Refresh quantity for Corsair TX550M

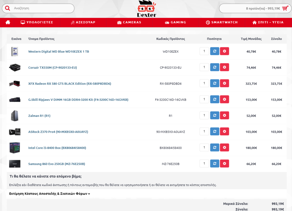tap(215, 67)
